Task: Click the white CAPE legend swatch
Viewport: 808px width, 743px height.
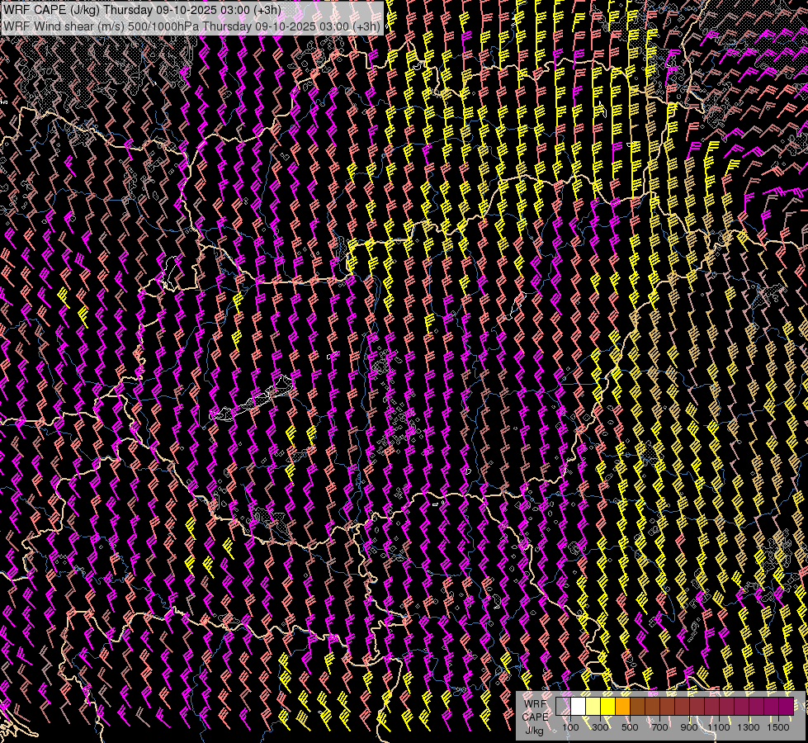Action: tap(578, 707)
